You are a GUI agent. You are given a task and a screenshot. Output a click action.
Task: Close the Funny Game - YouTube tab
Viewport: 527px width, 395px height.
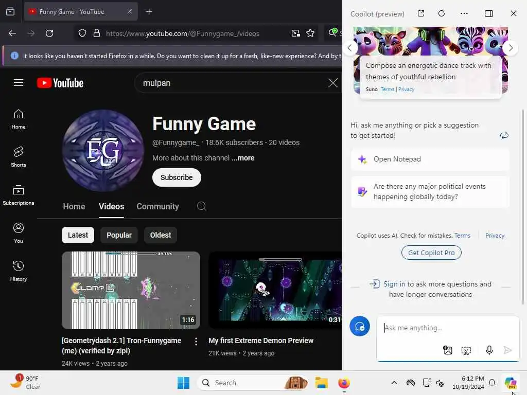(x=130, y=12)
